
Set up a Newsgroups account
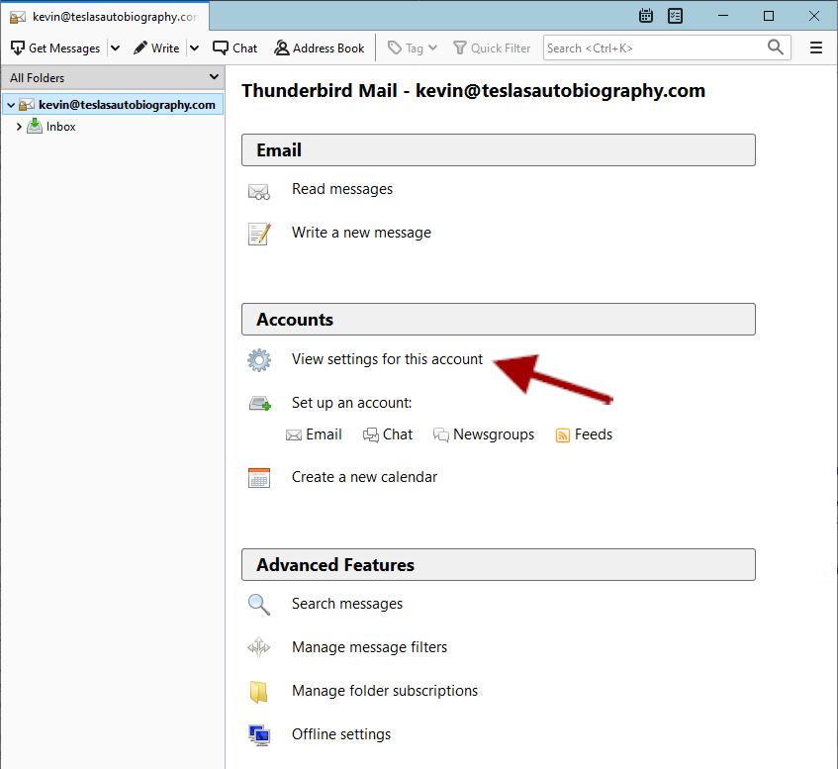[x=484, y=434]
